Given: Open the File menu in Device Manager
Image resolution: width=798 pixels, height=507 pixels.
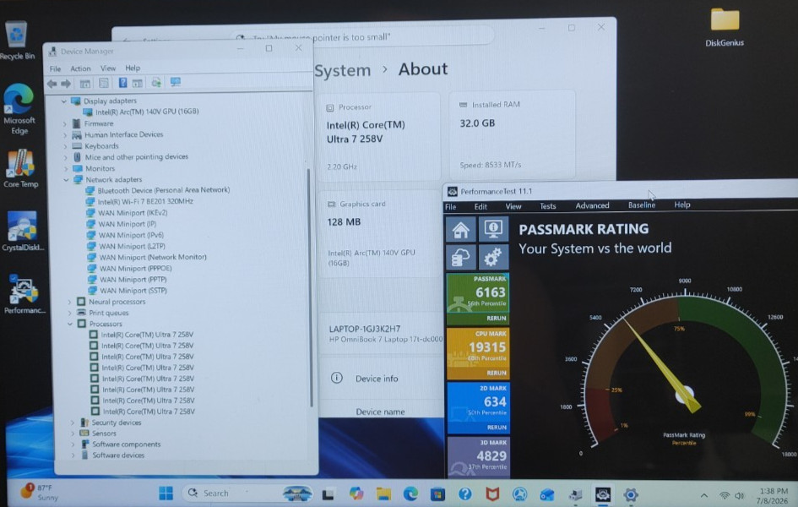Looking at the screenshot, I should coord(55,68).
